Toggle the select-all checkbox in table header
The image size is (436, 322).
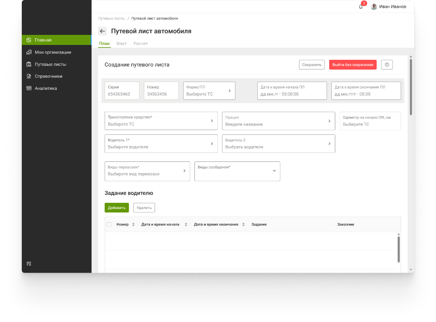tap(109, 224)
